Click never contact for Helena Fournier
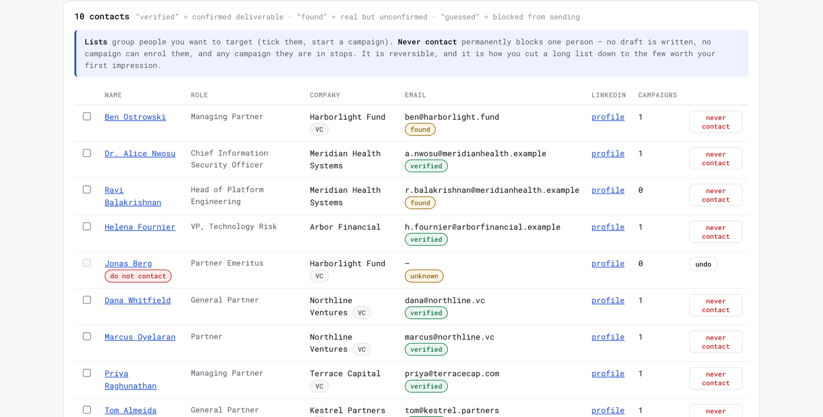The image size is (823, 417). click(x=715, y=232)
